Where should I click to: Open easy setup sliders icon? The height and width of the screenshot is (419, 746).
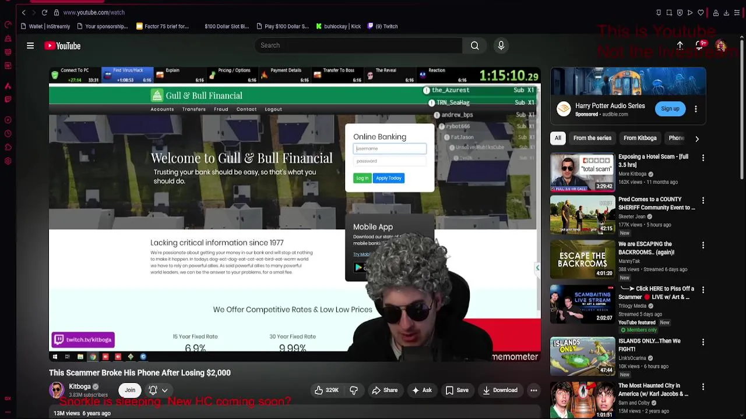pos(737,13)
